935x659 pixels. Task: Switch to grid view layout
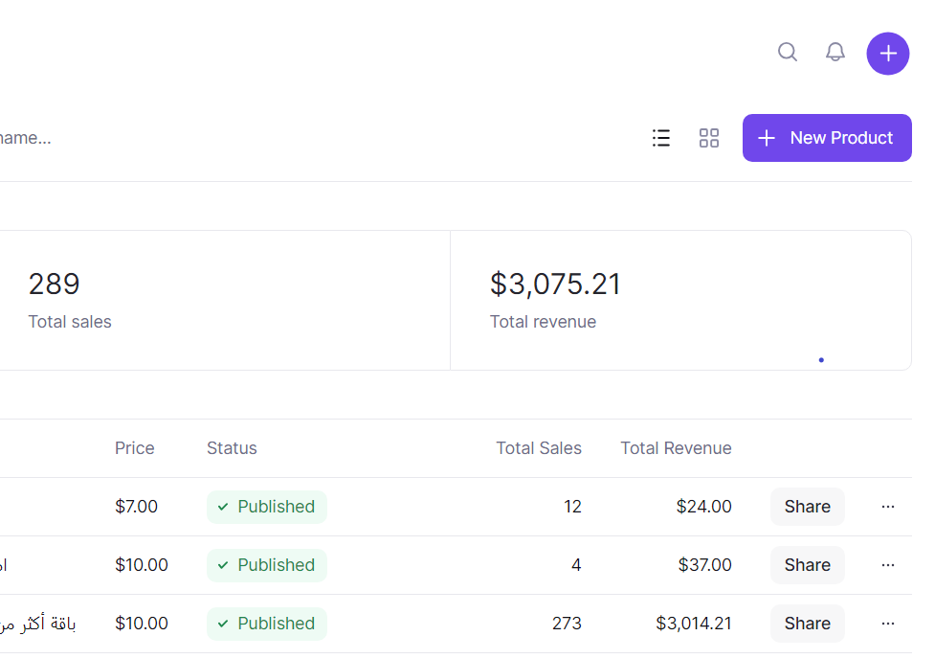pyautogui.click(x=709, y=138)
